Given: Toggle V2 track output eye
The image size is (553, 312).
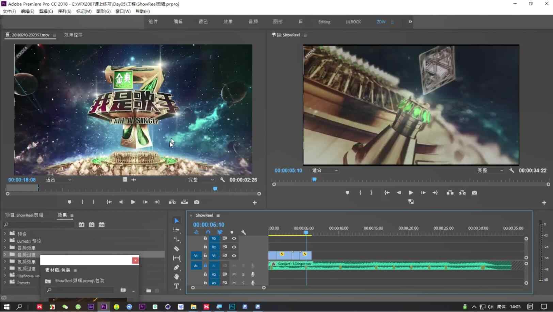Looking at the screenshot, I should (234, 247).
